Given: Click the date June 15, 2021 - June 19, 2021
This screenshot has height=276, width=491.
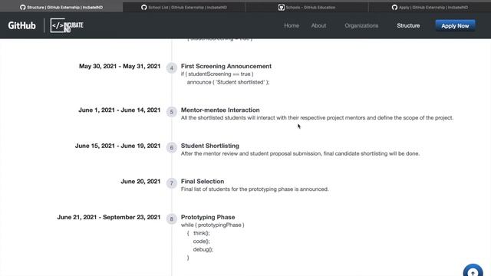Looking at the screenshot, I should coord(117,146).
